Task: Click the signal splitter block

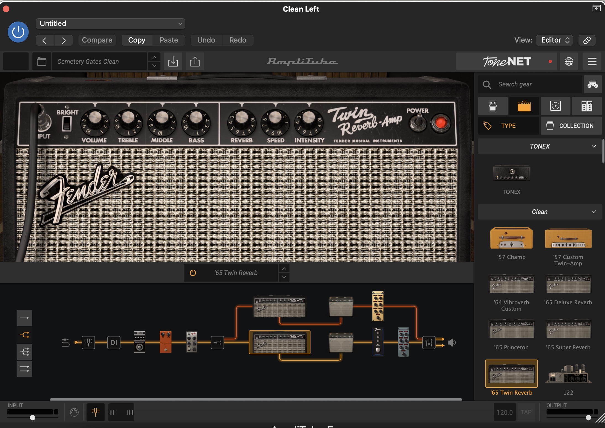Action: [x=217, y=343]
